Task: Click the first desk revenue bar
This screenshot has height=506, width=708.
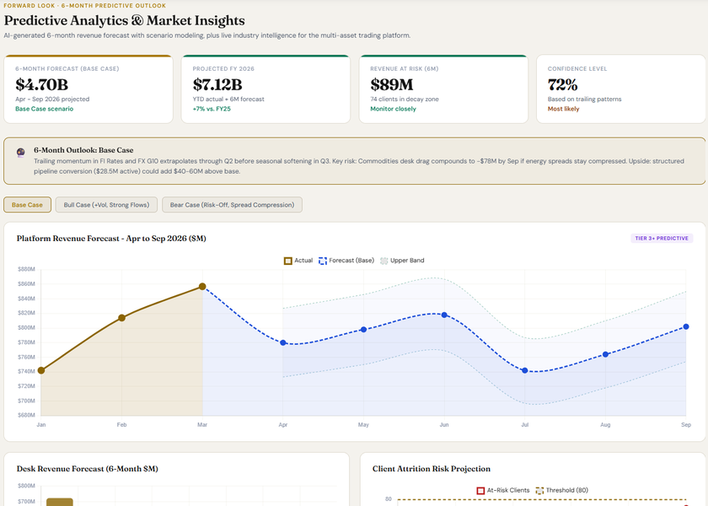Action: coord(60,502)
